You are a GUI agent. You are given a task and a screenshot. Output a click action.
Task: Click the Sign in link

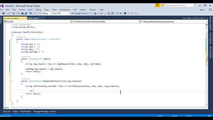coord(202,10)
